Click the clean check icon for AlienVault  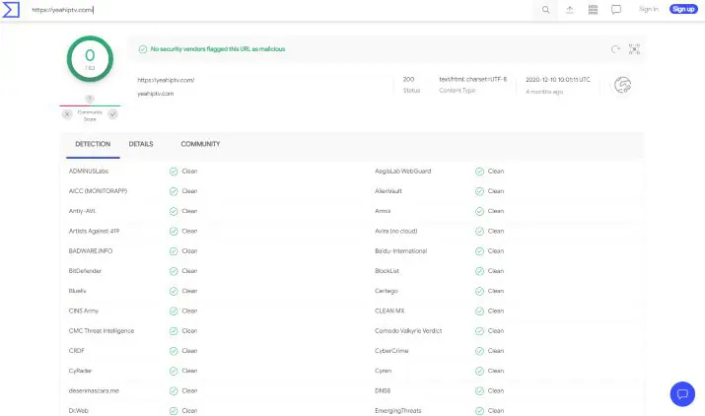480,191
